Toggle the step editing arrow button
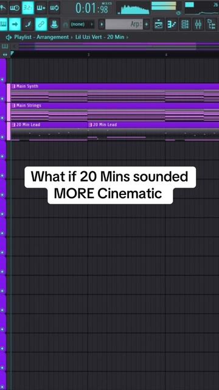 (x=15, y=24)
